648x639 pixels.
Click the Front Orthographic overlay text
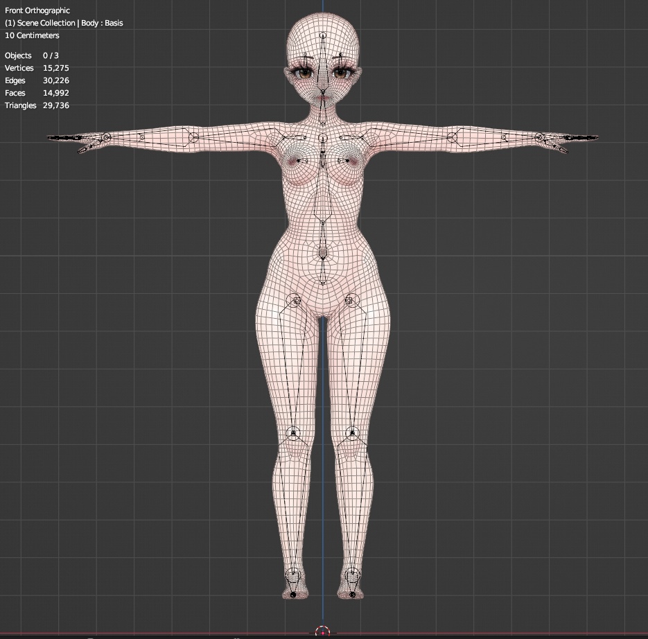point(36,10)
